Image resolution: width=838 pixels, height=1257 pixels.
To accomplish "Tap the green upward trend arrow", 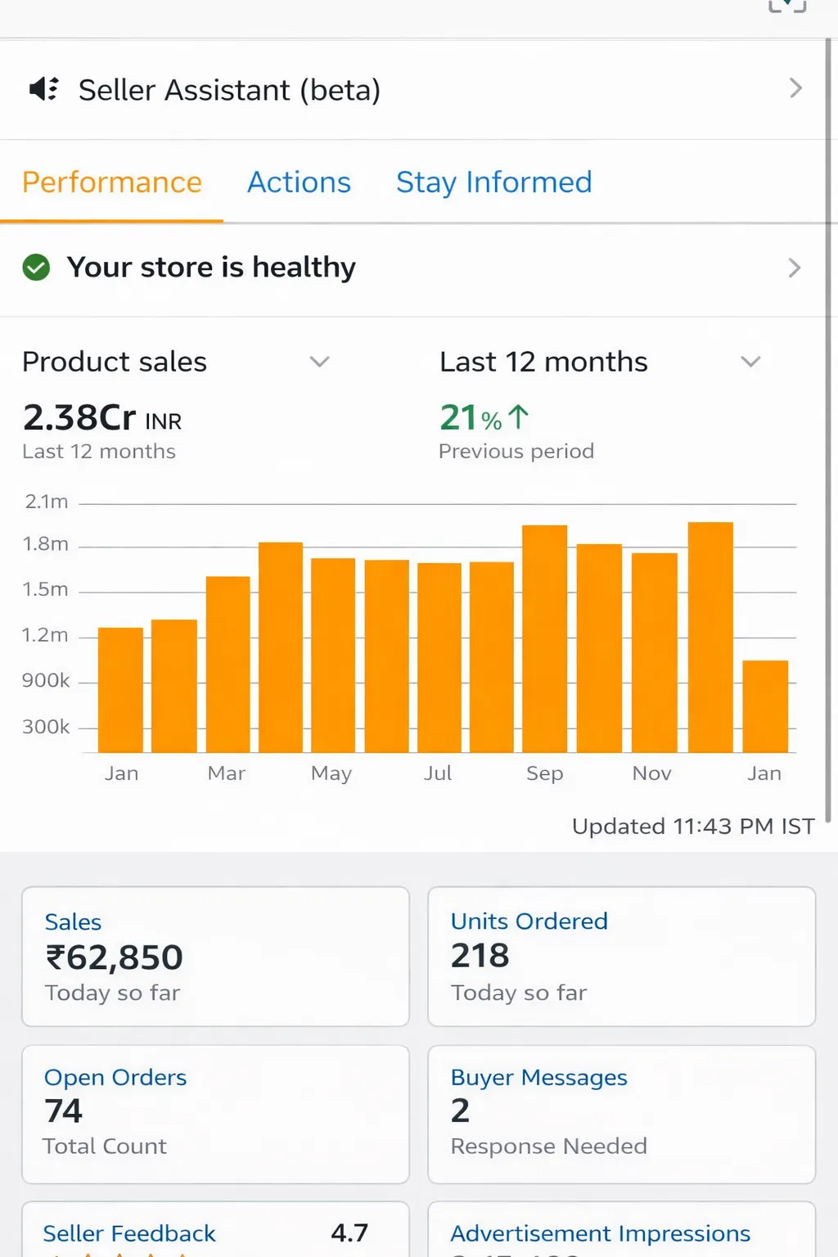I will pos(519,417).
